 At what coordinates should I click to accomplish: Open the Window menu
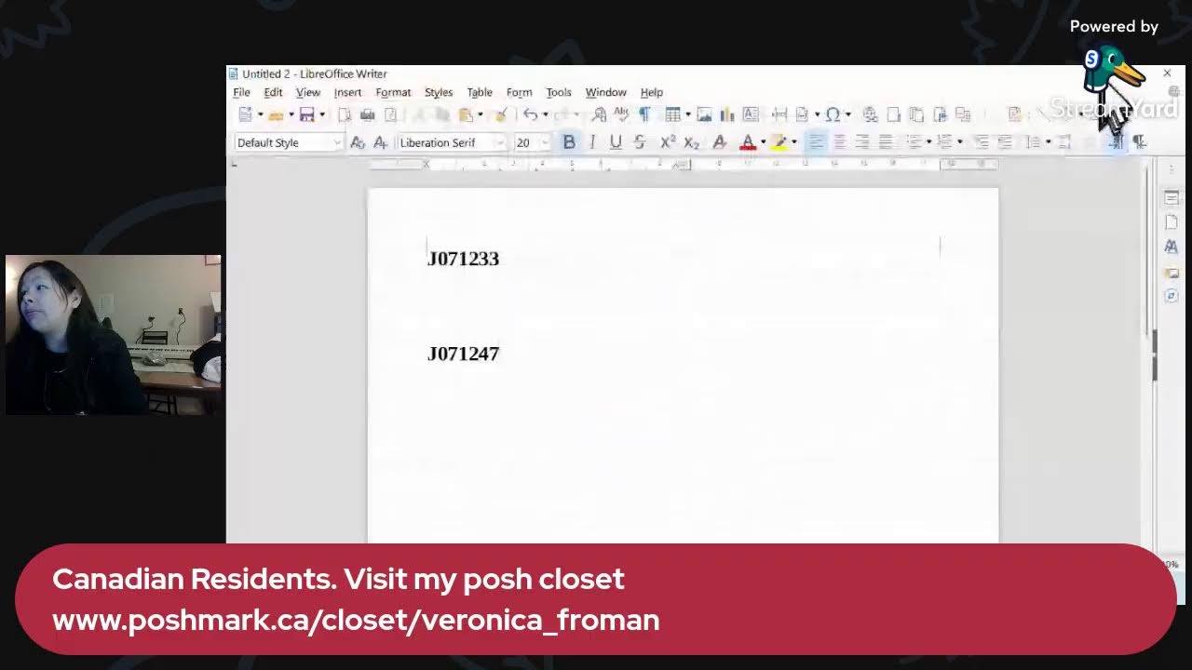pyautogui.click(x=605, y=92)
